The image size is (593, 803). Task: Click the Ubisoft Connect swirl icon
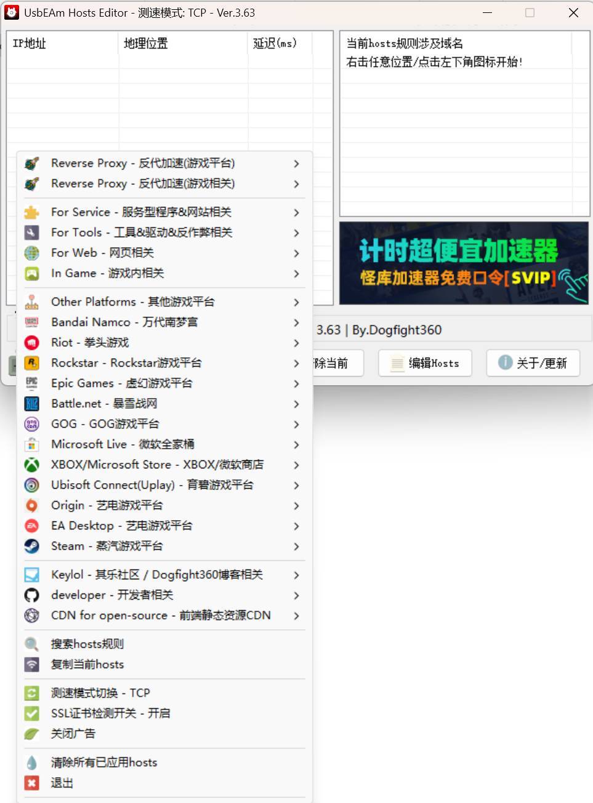31,485
